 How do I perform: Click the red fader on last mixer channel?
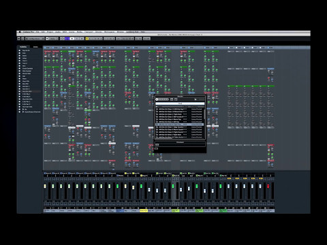(x=268, y=186)
